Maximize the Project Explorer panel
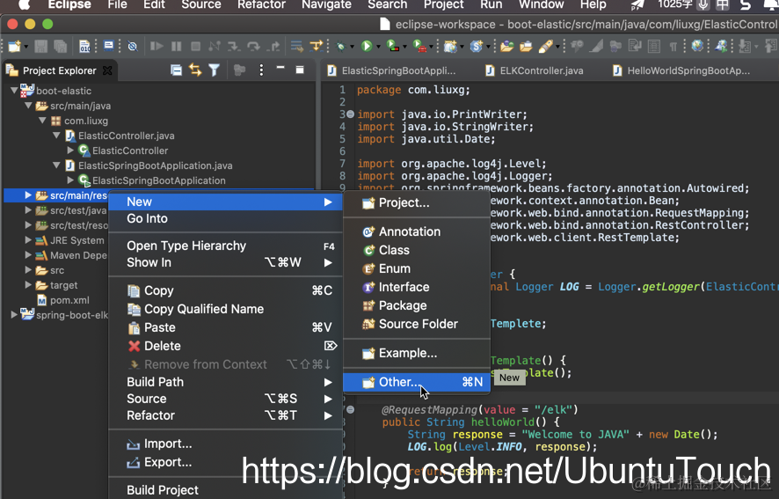This screenshot has height=499, width=779. (x=300, y=70)
